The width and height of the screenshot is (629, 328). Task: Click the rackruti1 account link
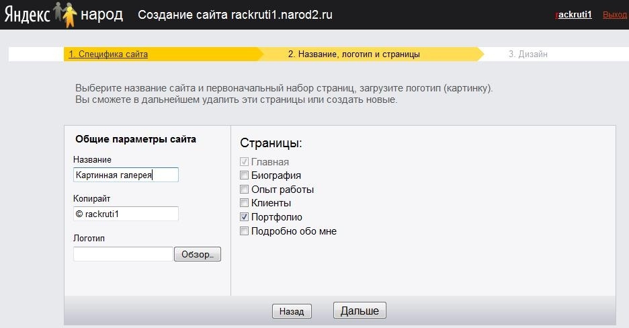click(x=574, y=15)
